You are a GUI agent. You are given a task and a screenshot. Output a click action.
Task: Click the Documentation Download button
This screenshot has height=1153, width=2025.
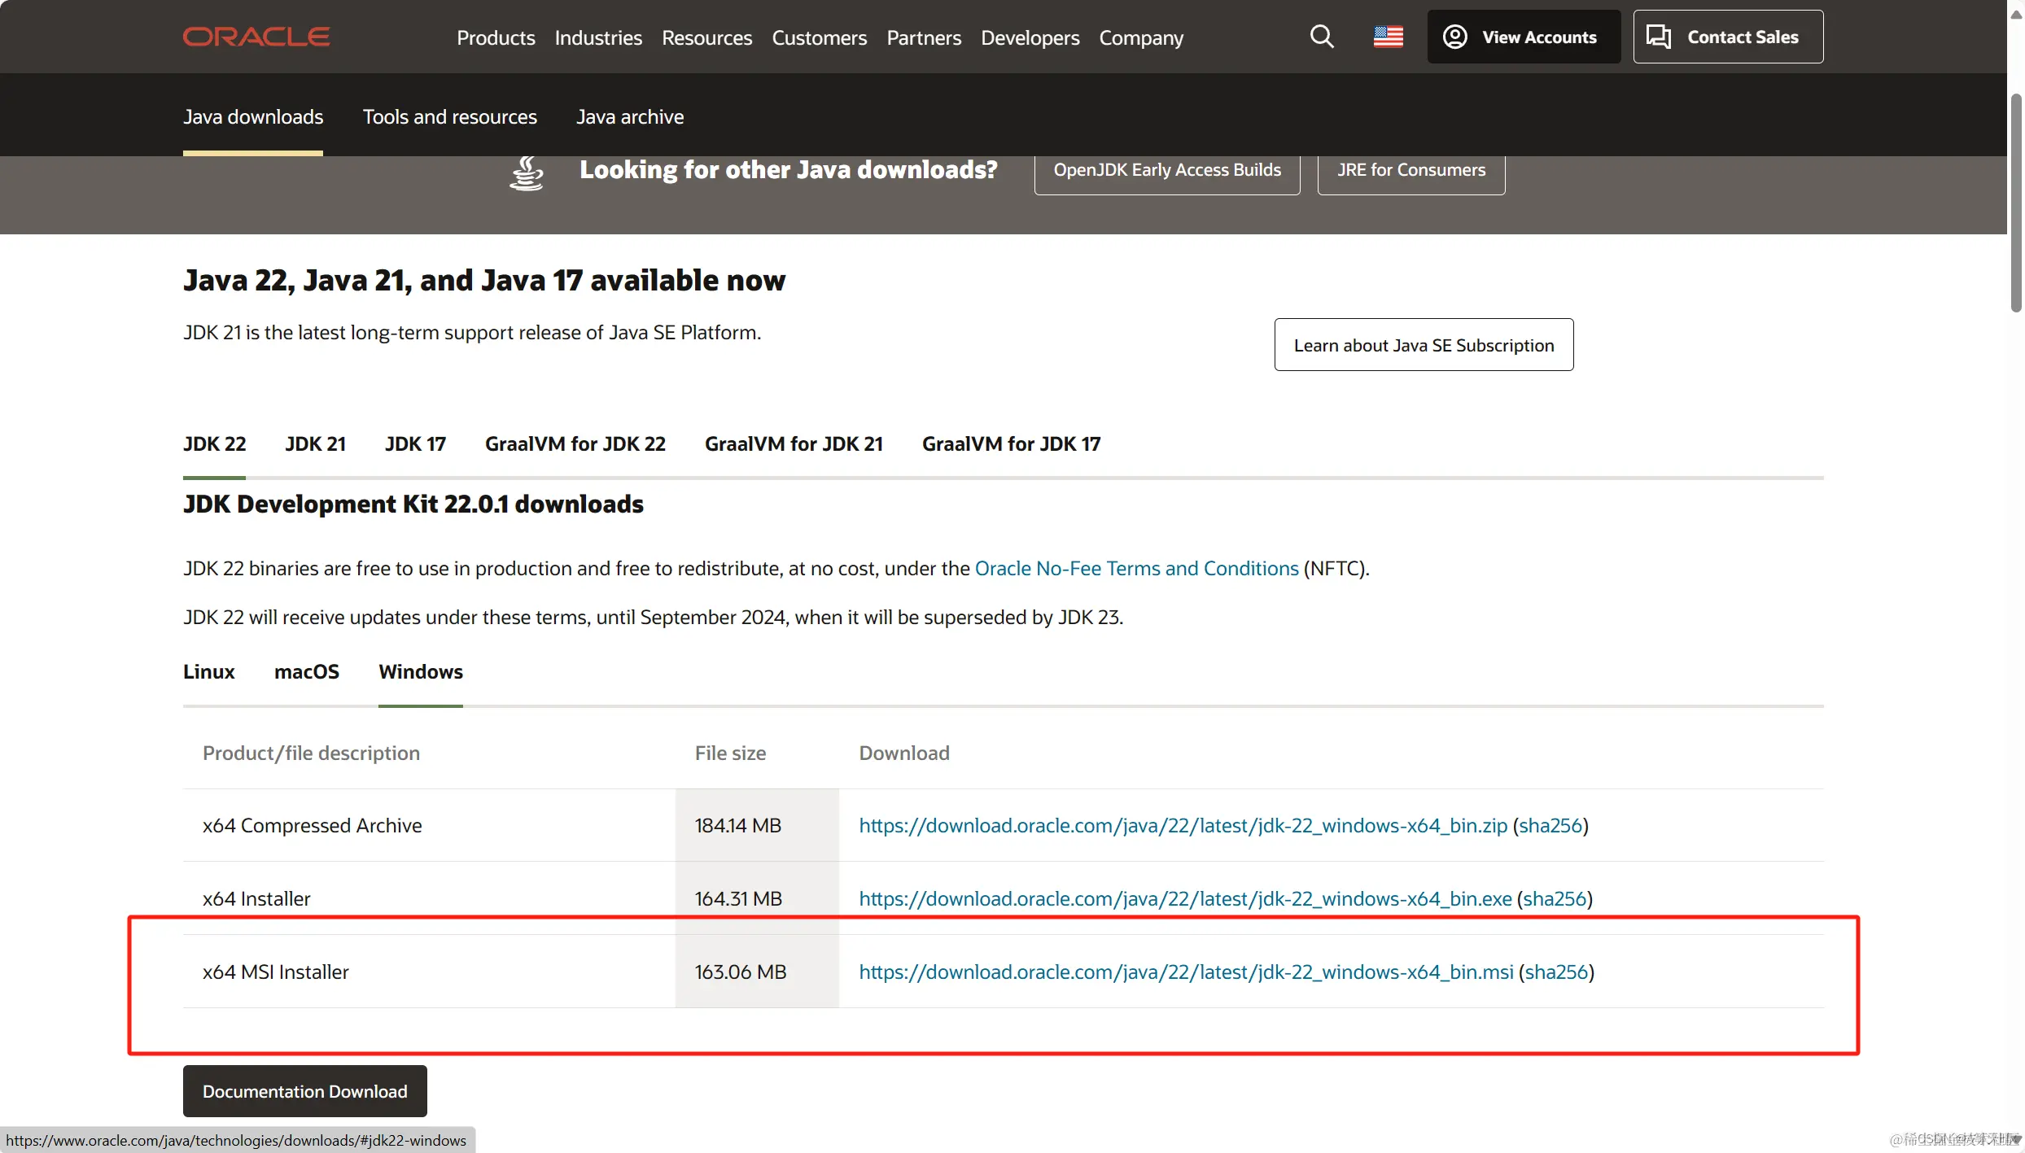[x=304, y=1091]
